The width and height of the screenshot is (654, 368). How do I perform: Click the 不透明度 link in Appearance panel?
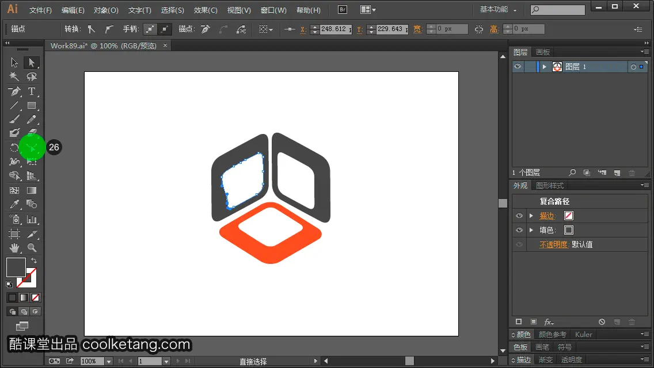click(x=554, y=244)
